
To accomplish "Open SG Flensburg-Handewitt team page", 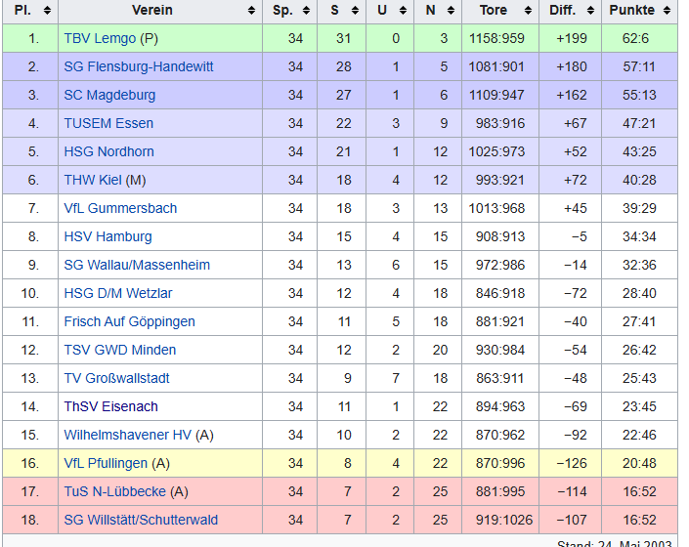I will click(139, 66).
